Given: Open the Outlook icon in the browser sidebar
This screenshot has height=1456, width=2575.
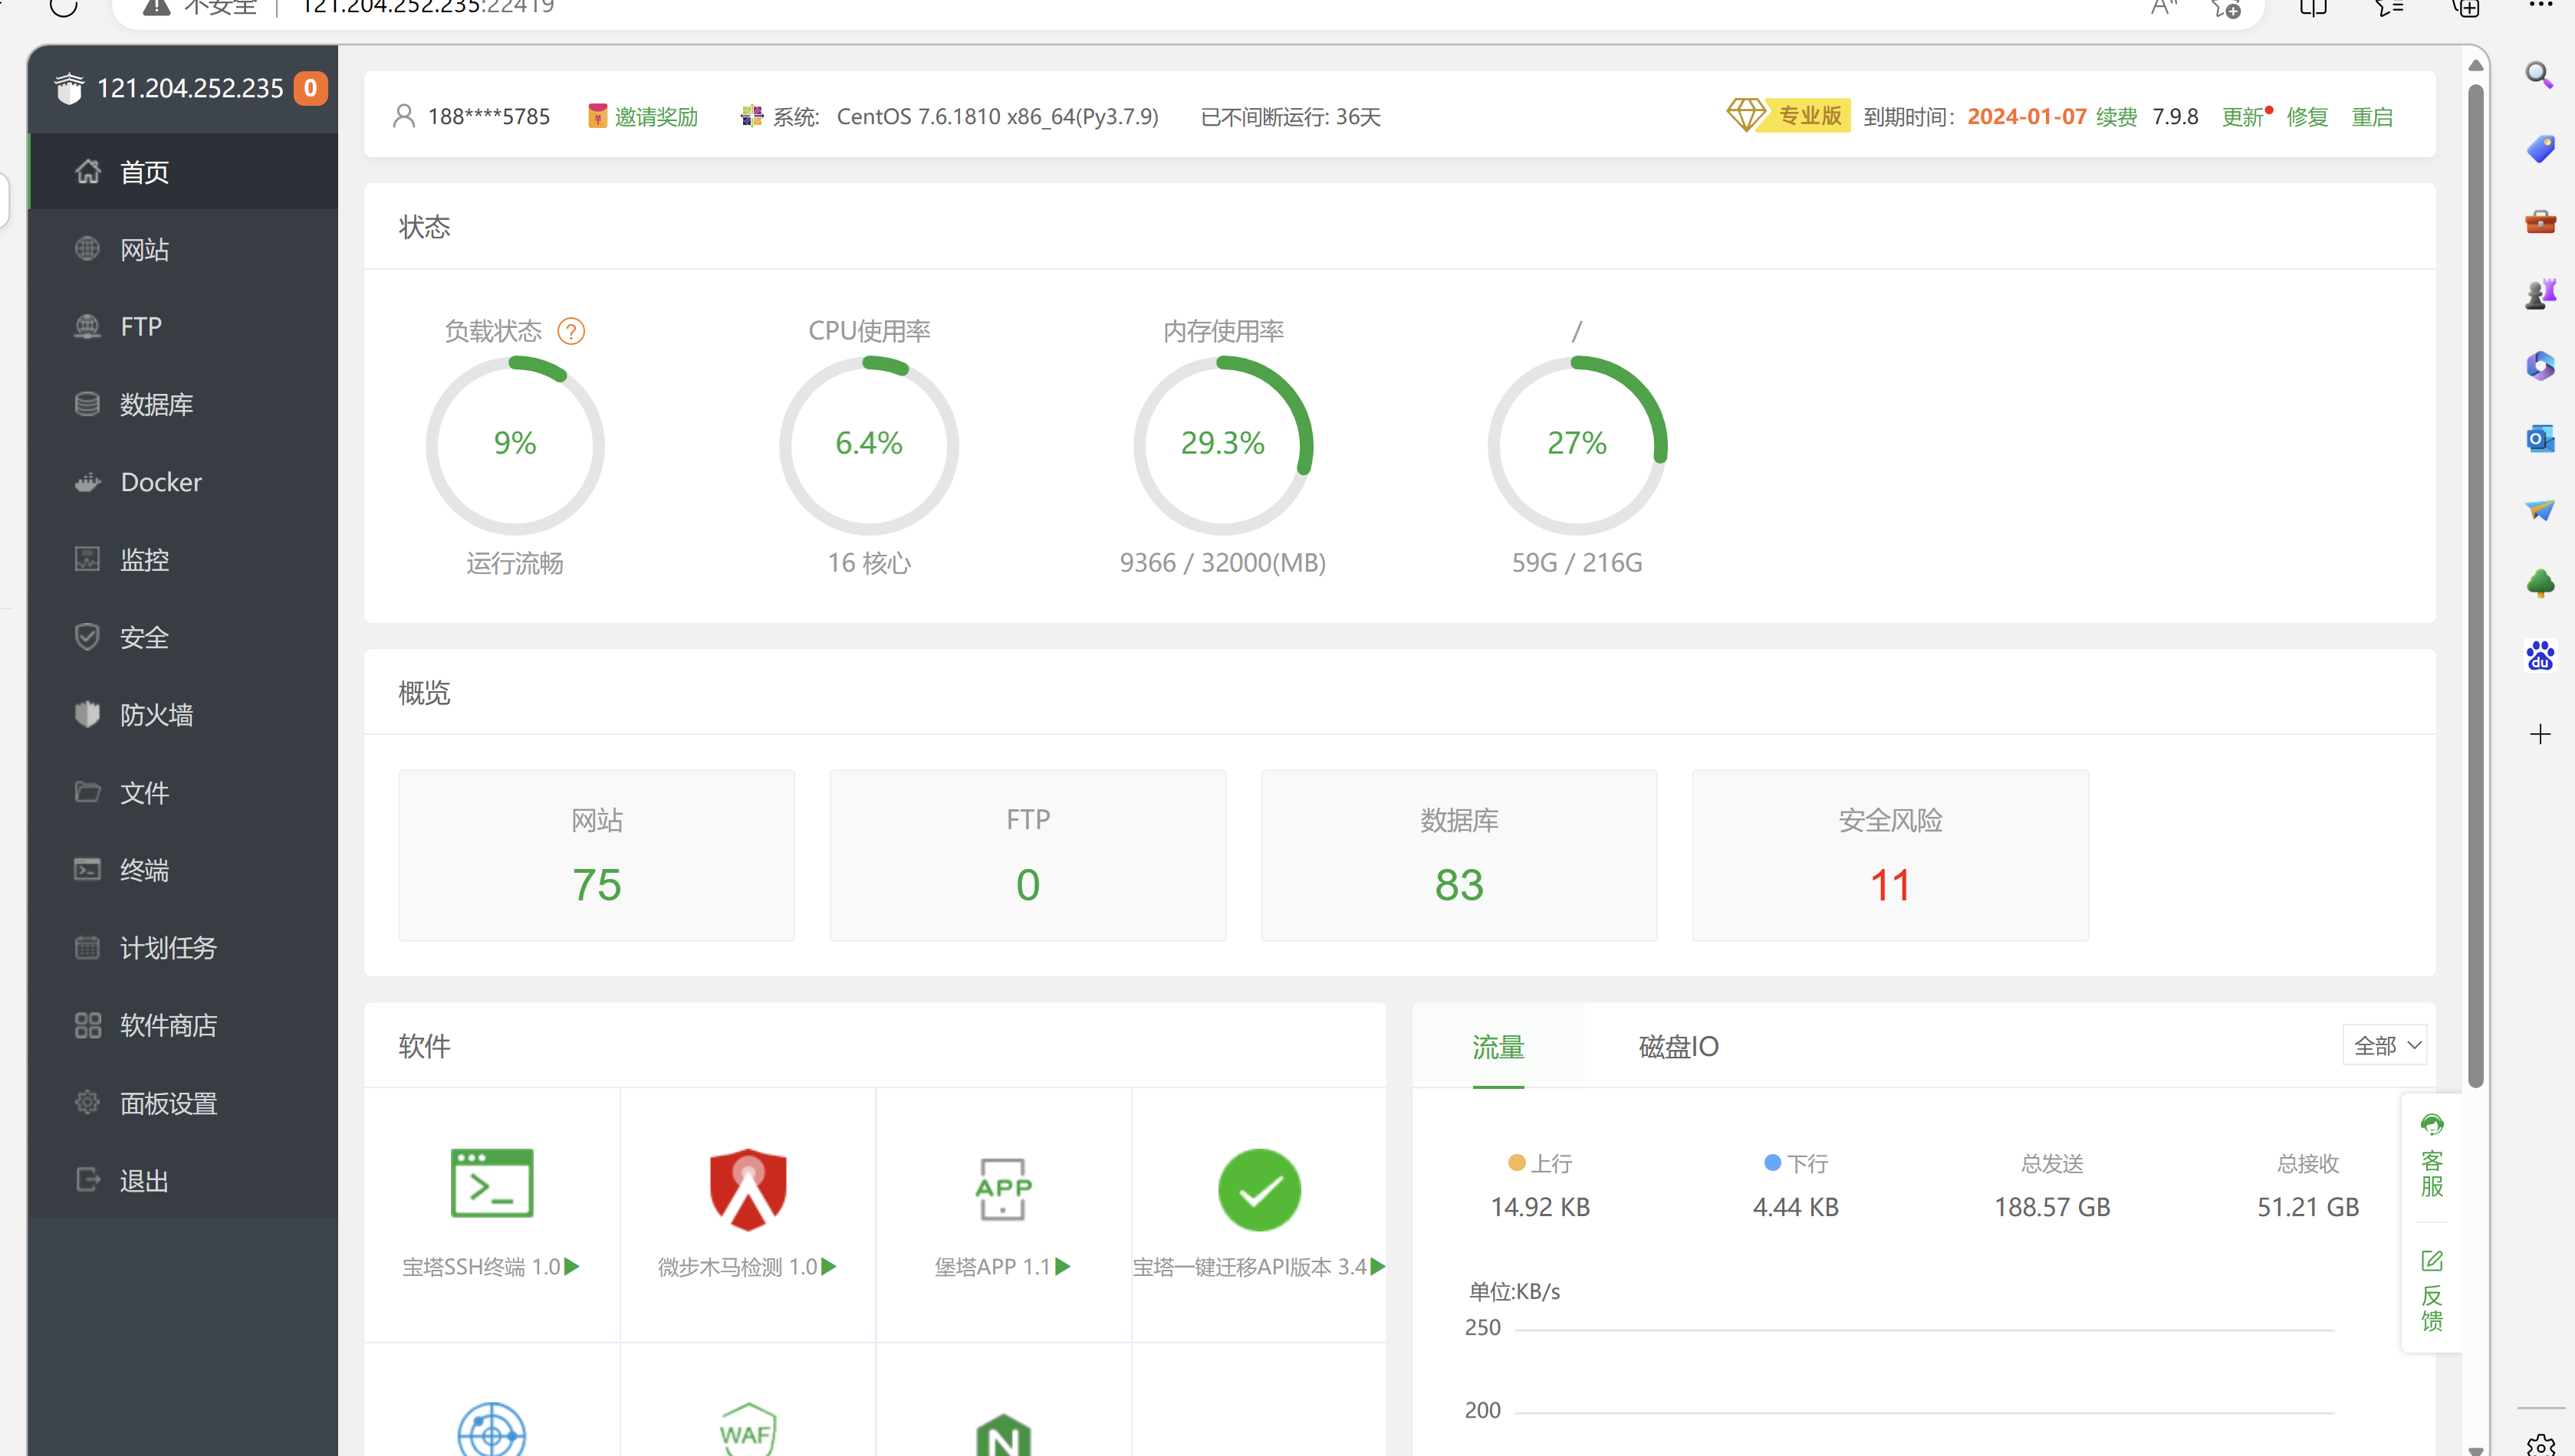Looking at the screenshot, I should tap(2539, 438).
